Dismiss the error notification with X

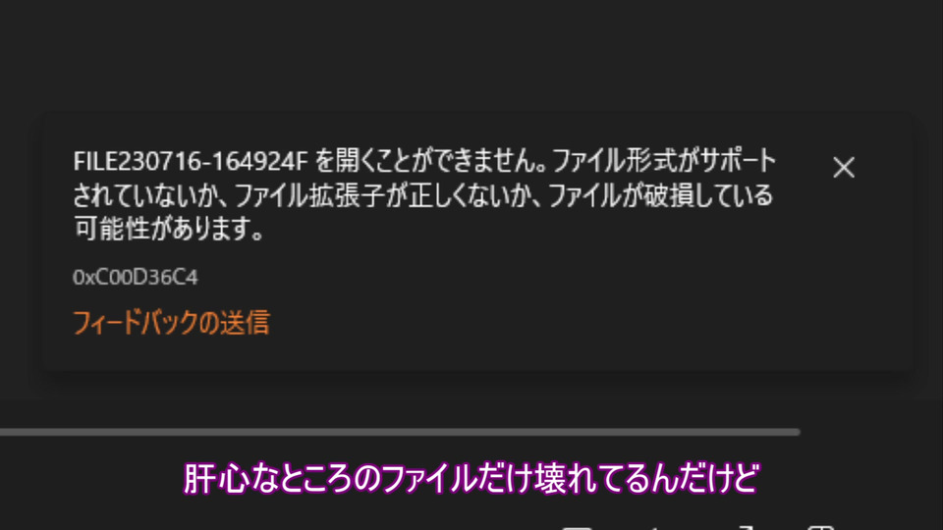coord(844,167)
